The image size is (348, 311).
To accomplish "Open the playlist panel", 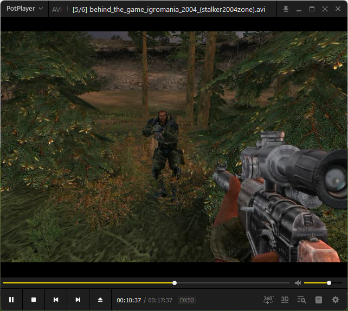I will coord(319,300).
